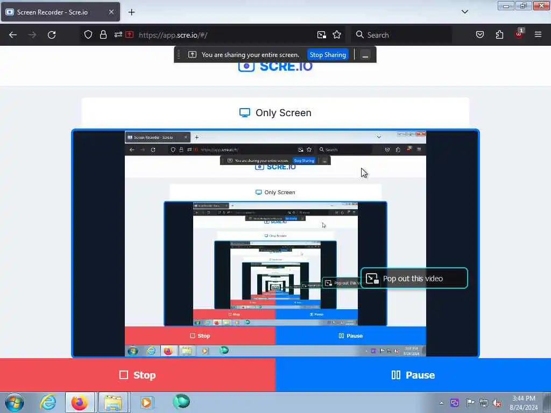Click the padlock site security icon
This screenshot has width=551, height=413.
pos(103,34)
